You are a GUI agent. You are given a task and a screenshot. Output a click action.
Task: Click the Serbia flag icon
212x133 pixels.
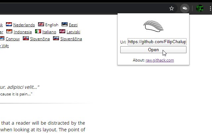(2, 39)
